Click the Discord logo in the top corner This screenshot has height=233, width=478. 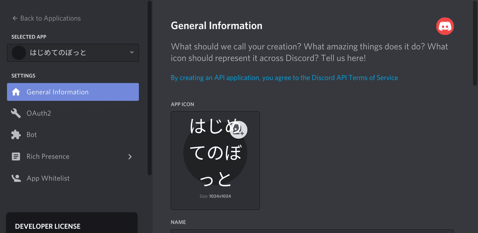click(445, 26)
